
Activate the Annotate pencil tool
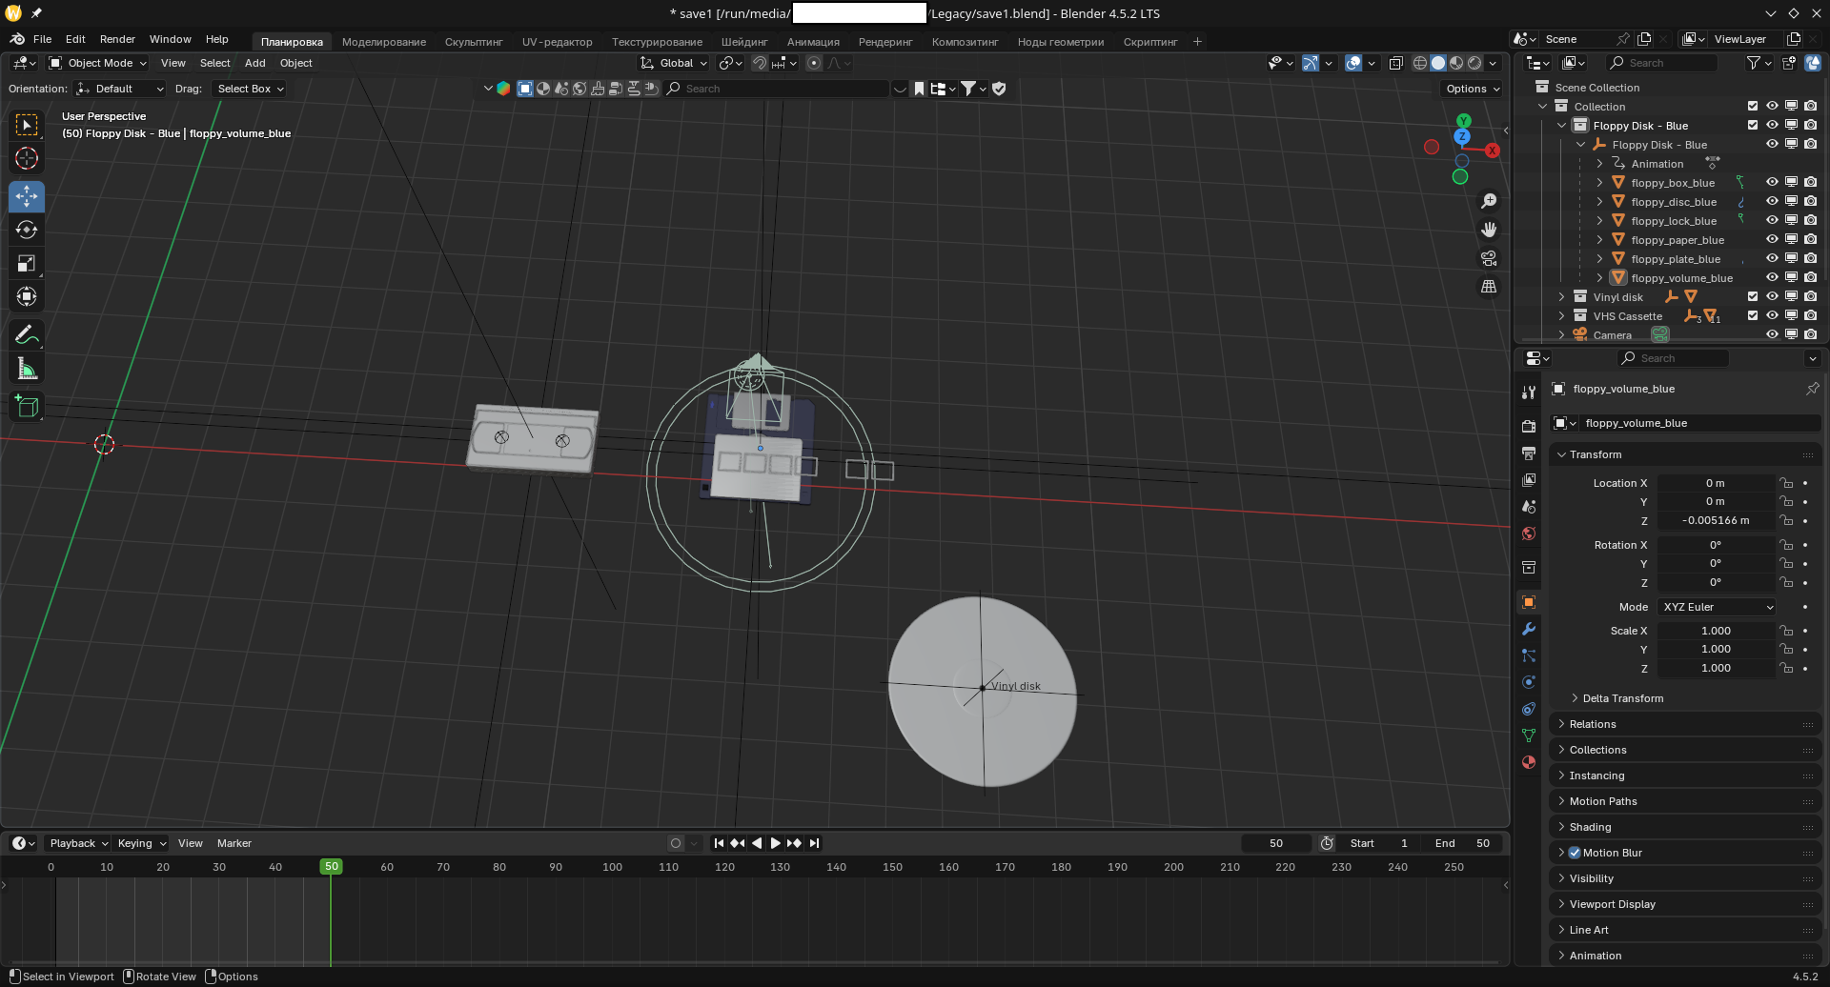[27, 335]
